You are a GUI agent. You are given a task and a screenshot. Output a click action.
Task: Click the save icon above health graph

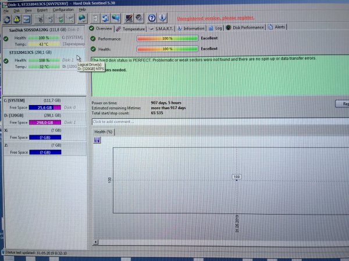pos(97,140)
